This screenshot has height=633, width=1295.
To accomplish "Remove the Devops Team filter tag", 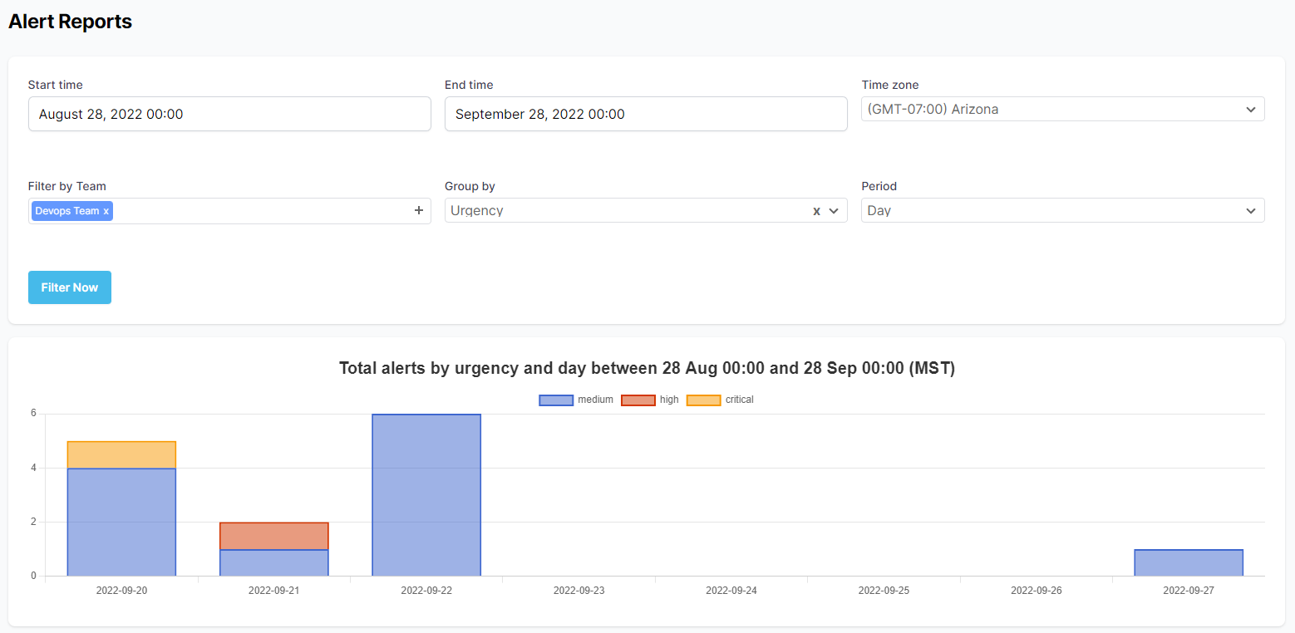I will pyautogui.click(x=106, y=211).
